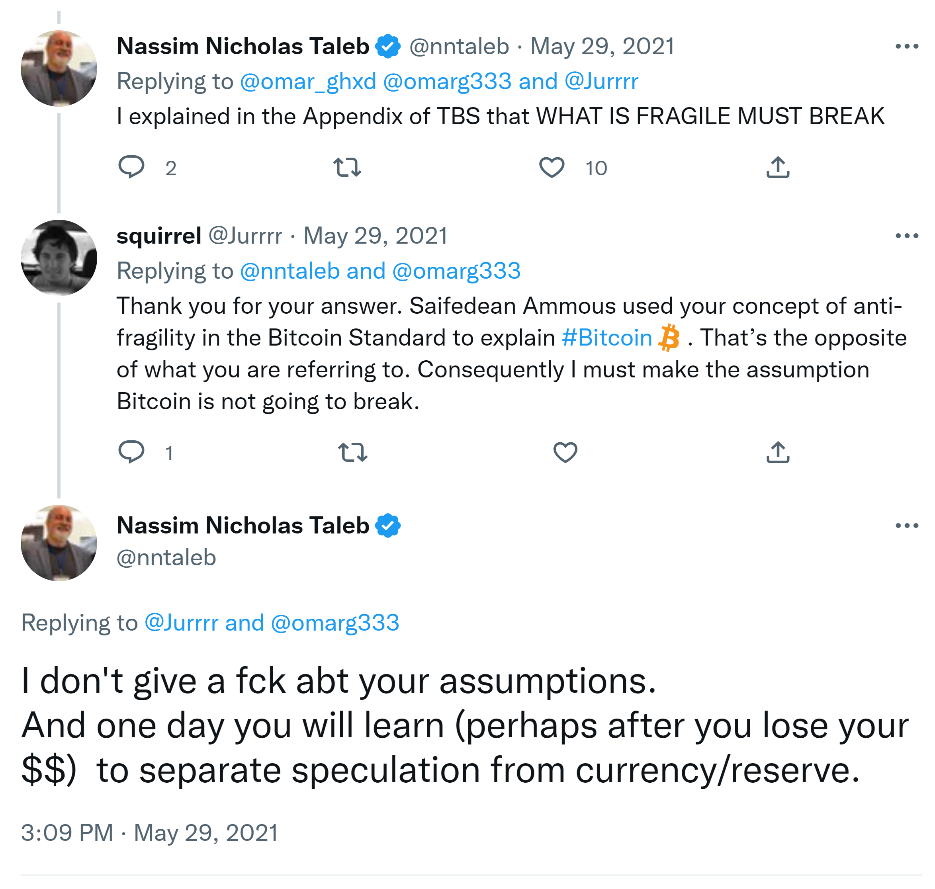
Task: Click the 3:09 PM May 29, 2021 timestamp
Action: click(149, 832)
